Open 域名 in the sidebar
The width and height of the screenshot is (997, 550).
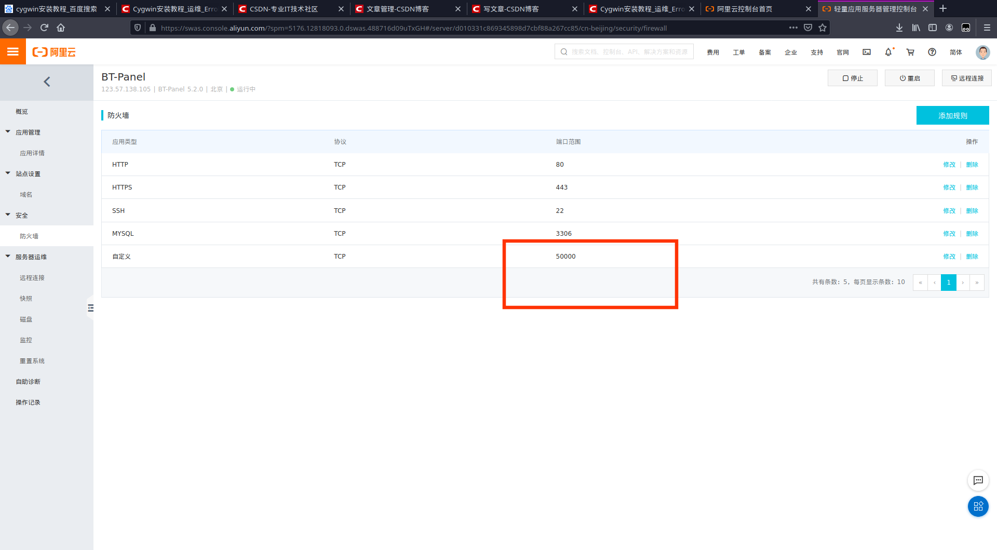coord(26,195)
